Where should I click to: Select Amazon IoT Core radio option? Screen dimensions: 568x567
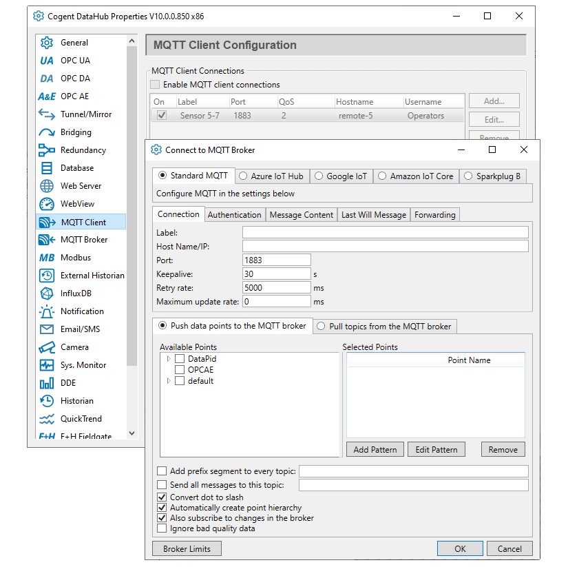pos(382,176)
